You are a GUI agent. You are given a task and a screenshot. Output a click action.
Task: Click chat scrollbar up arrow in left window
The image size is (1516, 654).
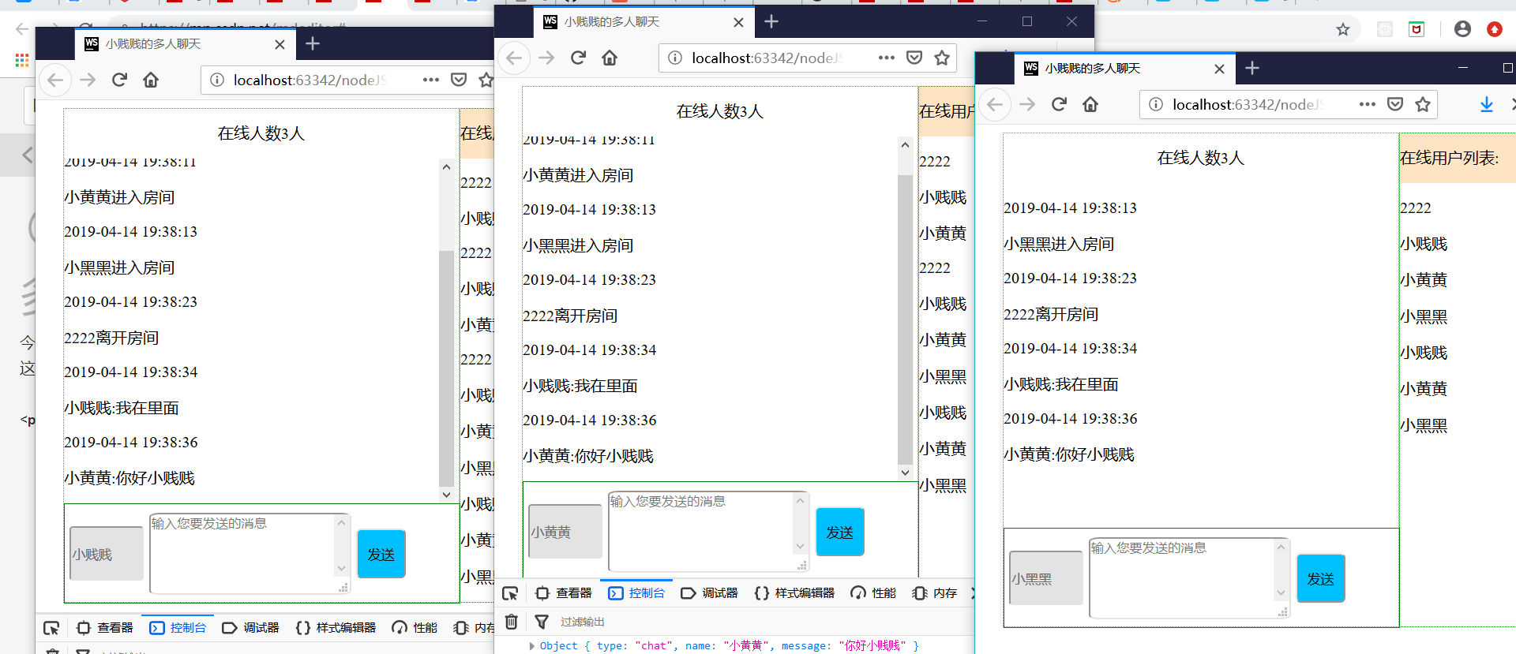[446, 166]
